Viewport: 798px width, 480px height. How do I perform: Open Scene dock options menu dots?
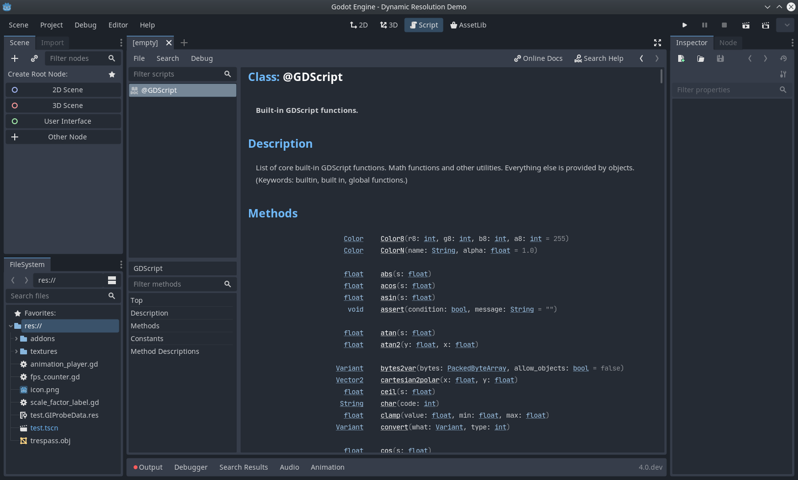(x=121, y=43)
